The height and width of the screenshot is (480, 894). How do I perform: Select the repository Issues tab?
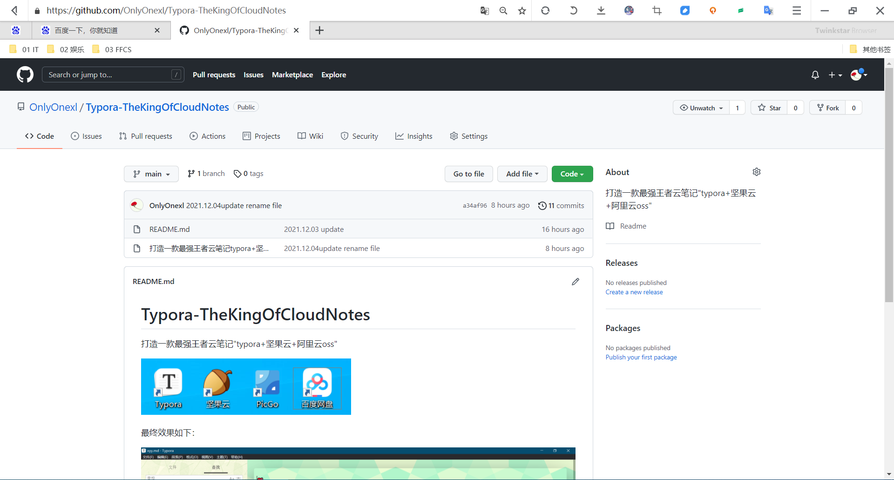point(86,136)
